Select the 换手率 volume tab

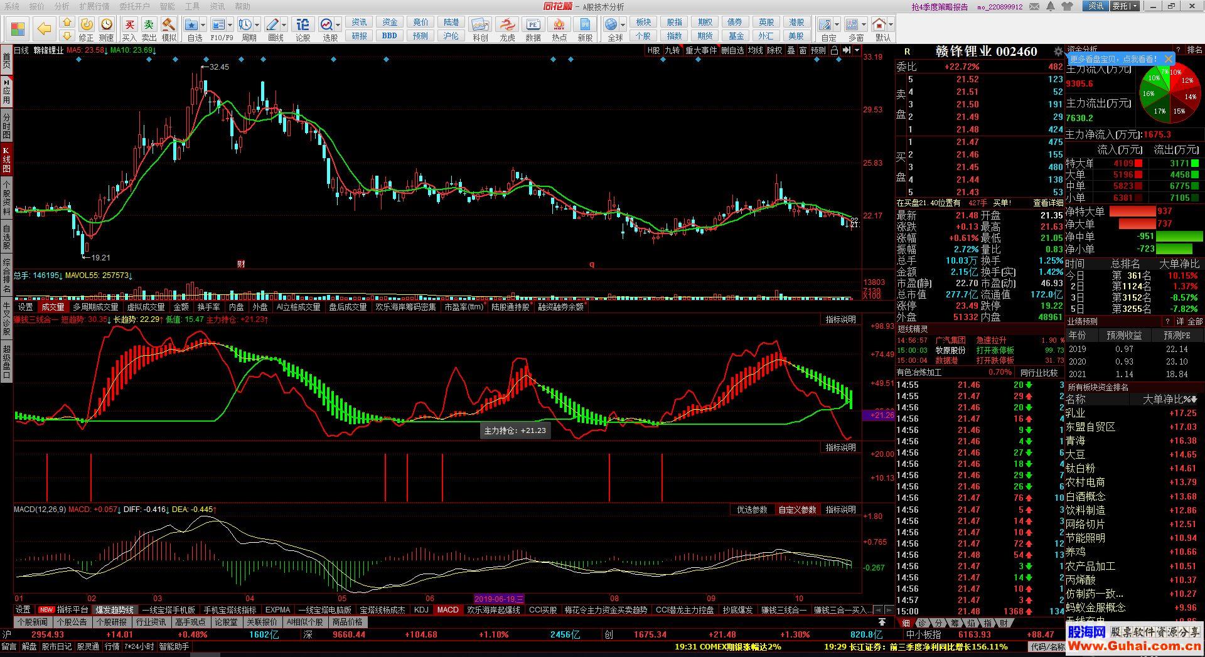(x=208, y=307)
